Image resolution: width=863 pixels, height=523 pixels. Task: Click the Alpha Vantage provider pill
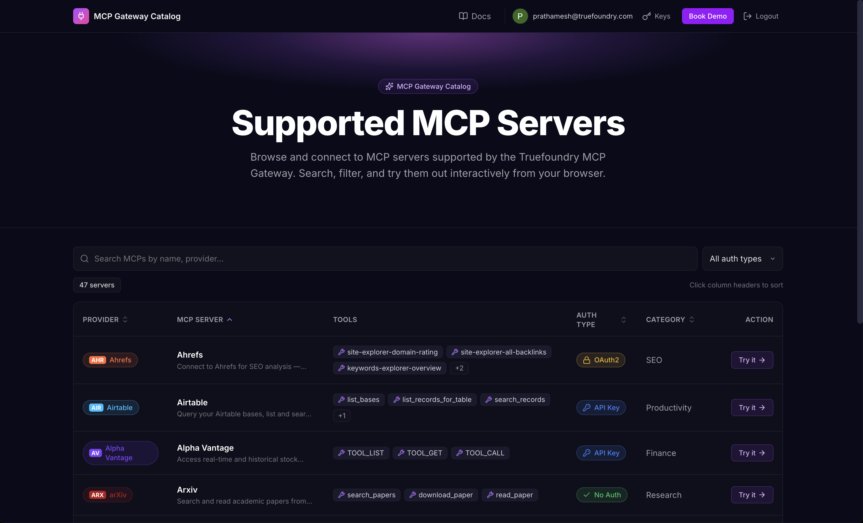point(121,453)
